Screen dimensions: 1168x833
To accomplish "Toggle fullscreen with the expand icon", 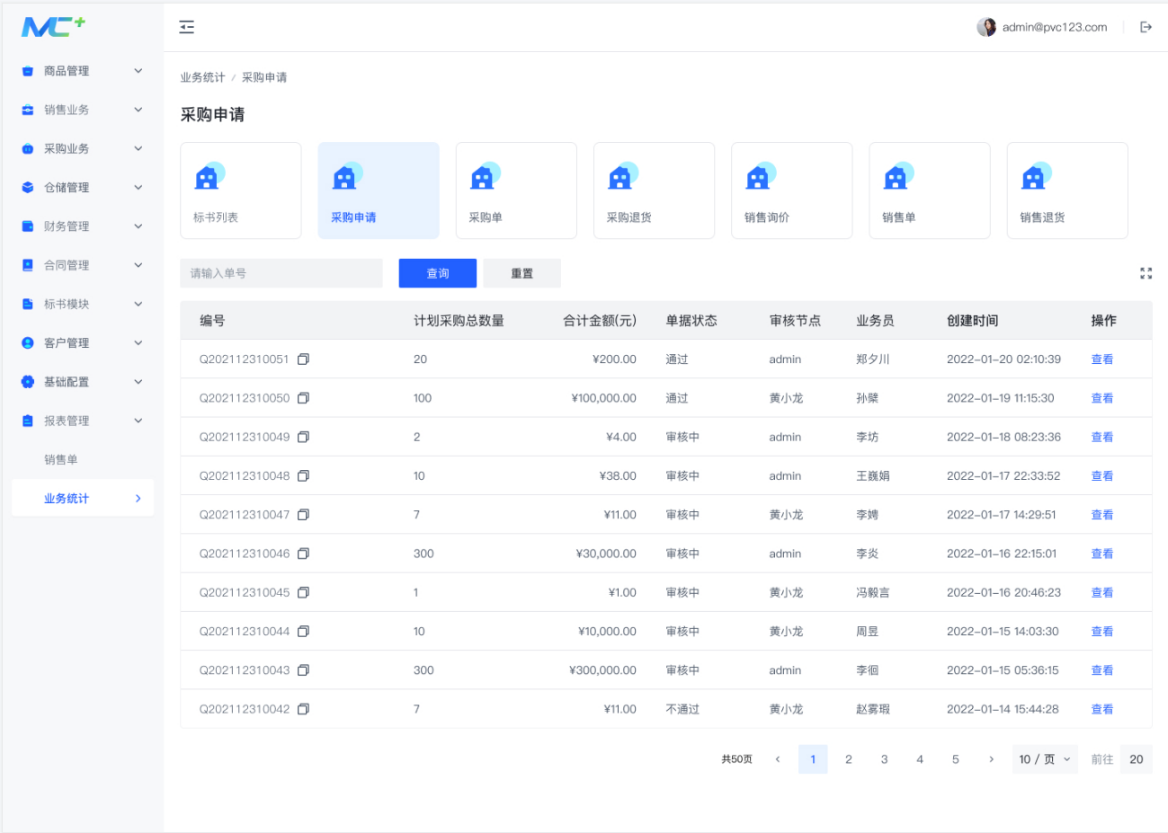I will coord(1146,273).
